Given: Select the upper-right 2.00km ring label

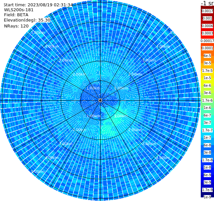Looking at the screenshot, I should [135, 74].
